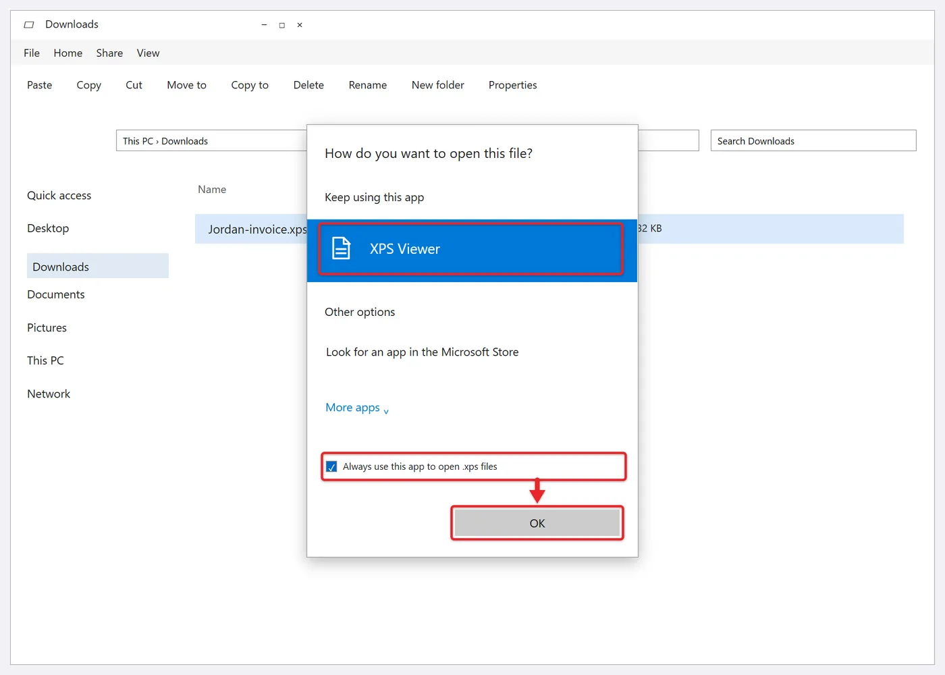Close the Downloads window
This screenshot has width=945, height=675.
pyautogui.click(x=300, y=25)
